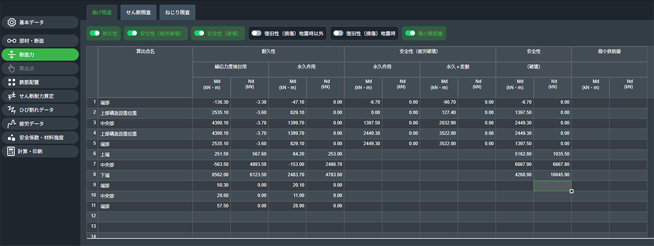
Task: Click cell value 6667.90 in row 7
Action: pos(515,165)
